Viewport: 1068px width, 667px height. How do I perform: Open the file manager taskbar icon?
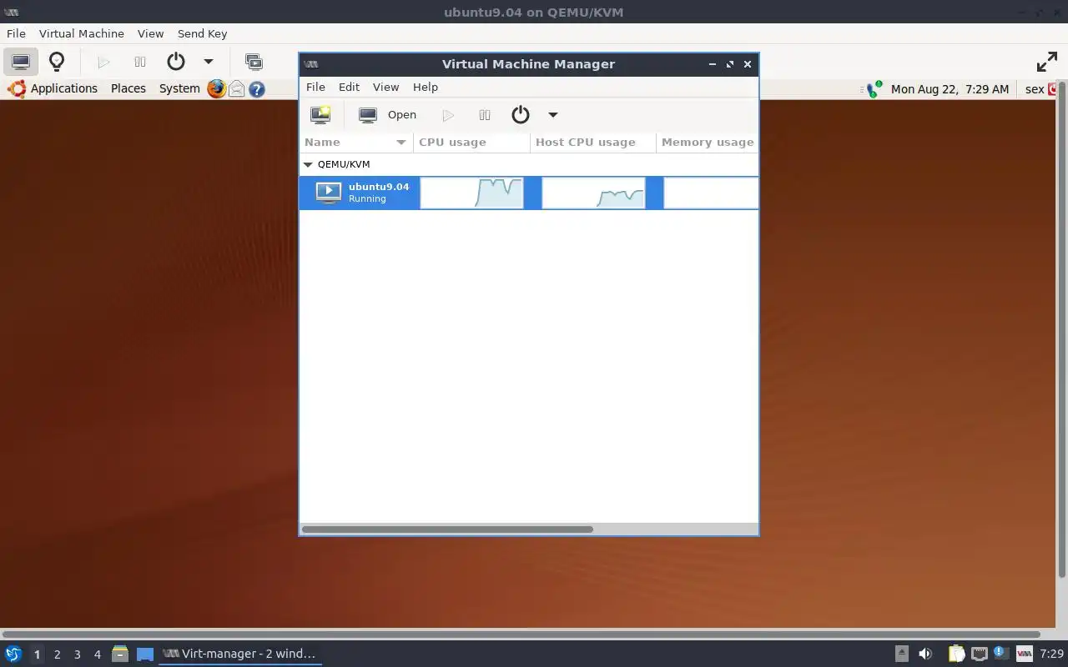tap(120, 654)
